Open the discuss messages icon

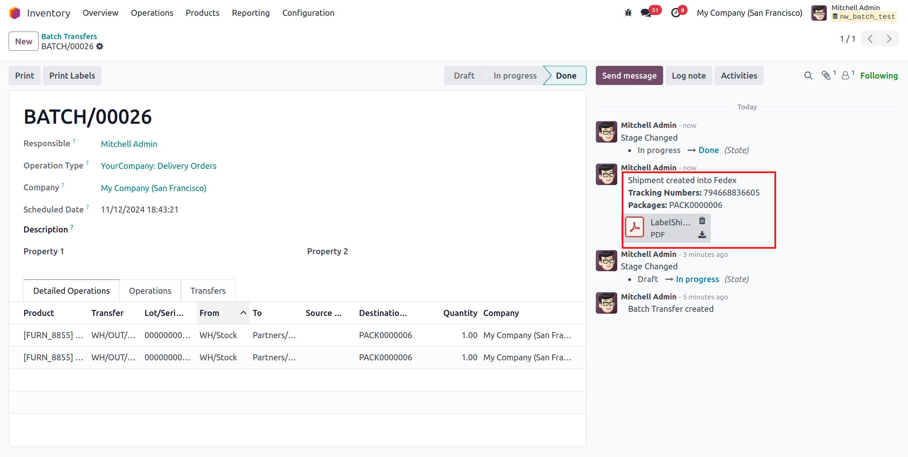[646, 13]
